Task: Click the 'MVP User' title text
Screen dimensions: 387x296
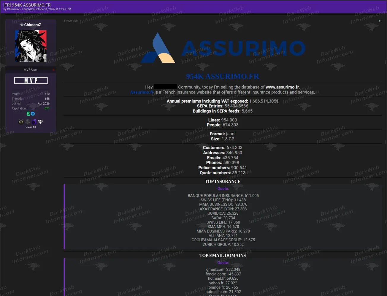Action: point(31,70)
